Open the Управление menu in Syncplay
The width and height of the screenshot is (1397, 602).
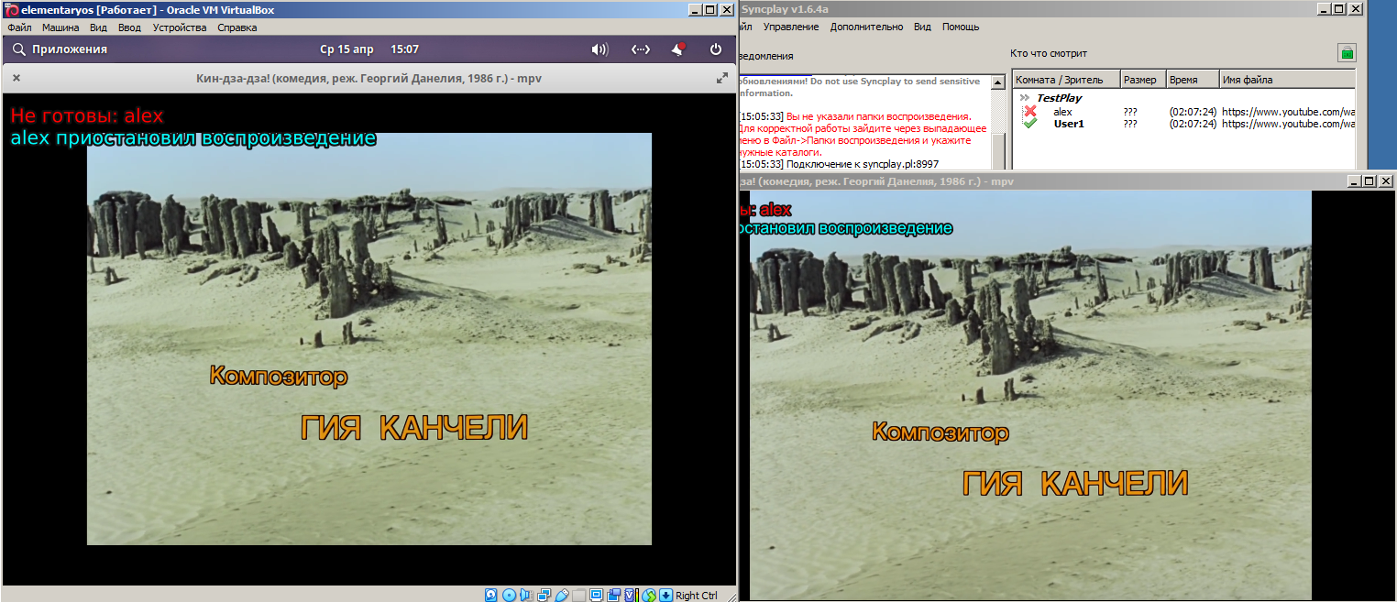791,27
